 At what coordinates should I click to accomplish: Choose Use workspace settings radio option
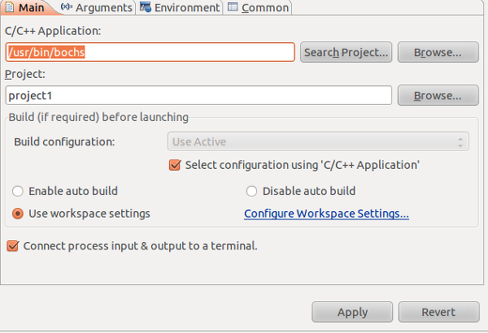[18, 214]
